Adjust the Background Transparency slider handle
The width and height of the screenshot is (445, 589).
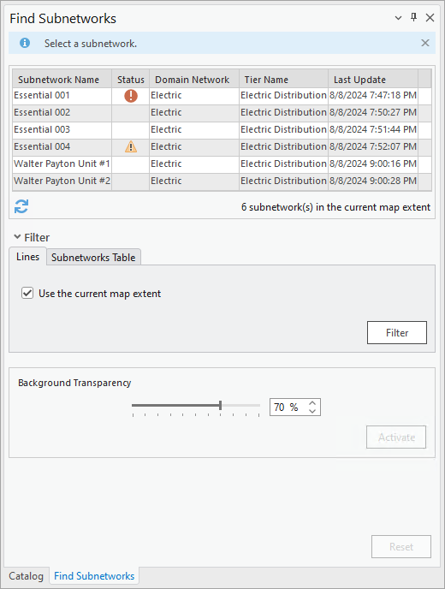[221, 405]
